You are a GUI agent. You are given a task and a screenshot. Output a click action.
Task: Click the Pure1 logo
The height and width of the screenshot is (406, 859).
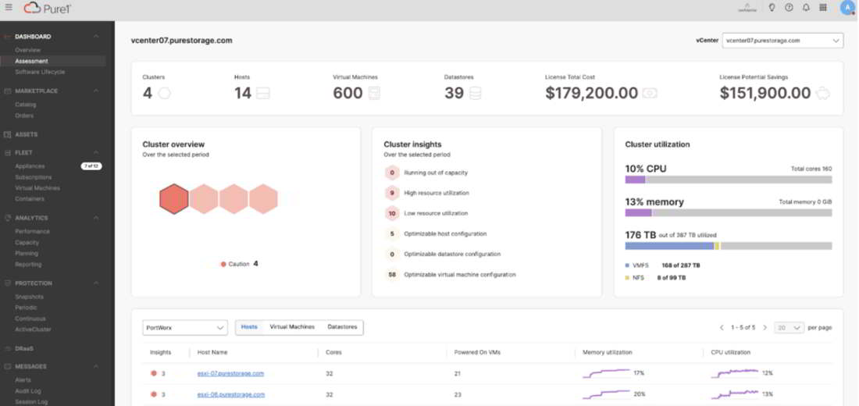pyautogui.click(x=48, y=9)
